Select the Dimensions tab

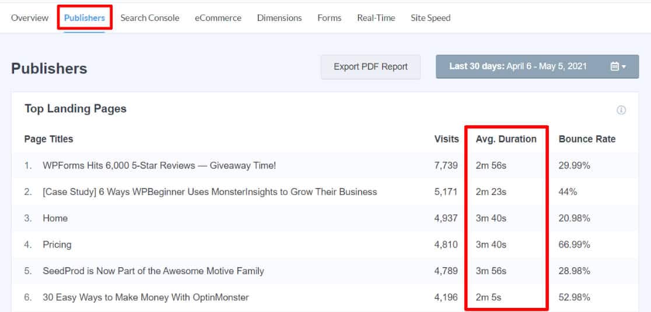[x=279, y=18]
